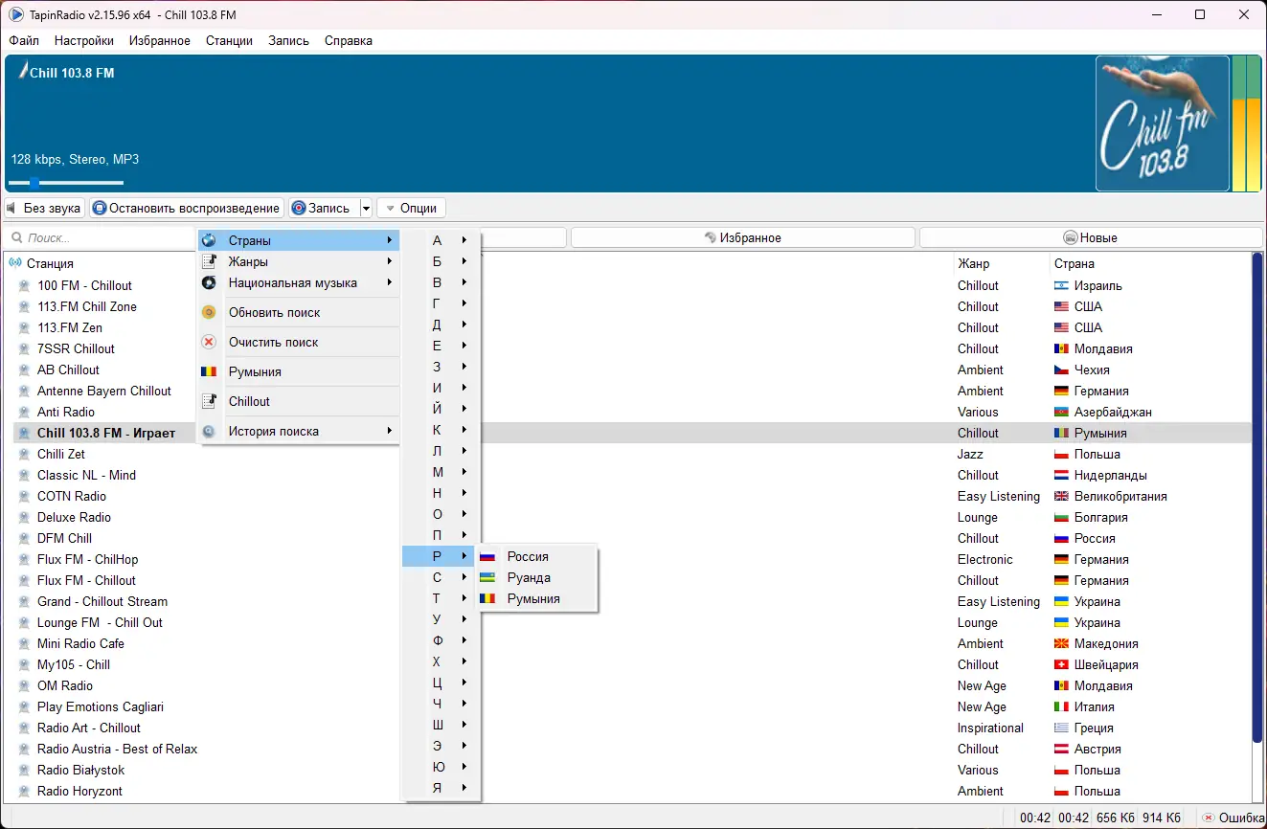Click the globe icon beside Страны
1267x829 pixels.
209,240
